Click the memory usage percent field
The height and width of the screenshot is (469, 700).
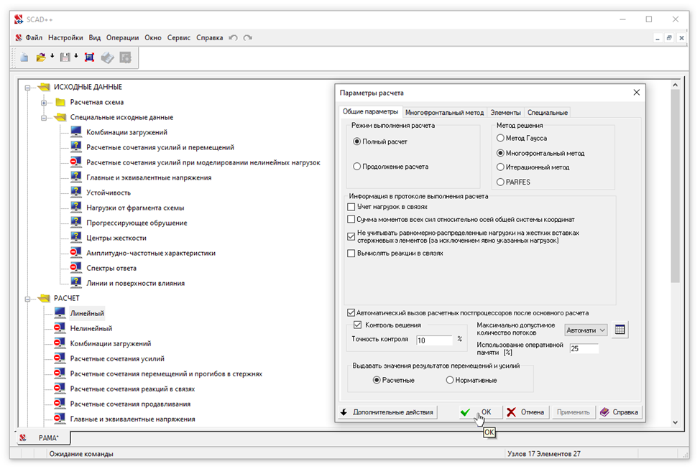coord(584,348)
